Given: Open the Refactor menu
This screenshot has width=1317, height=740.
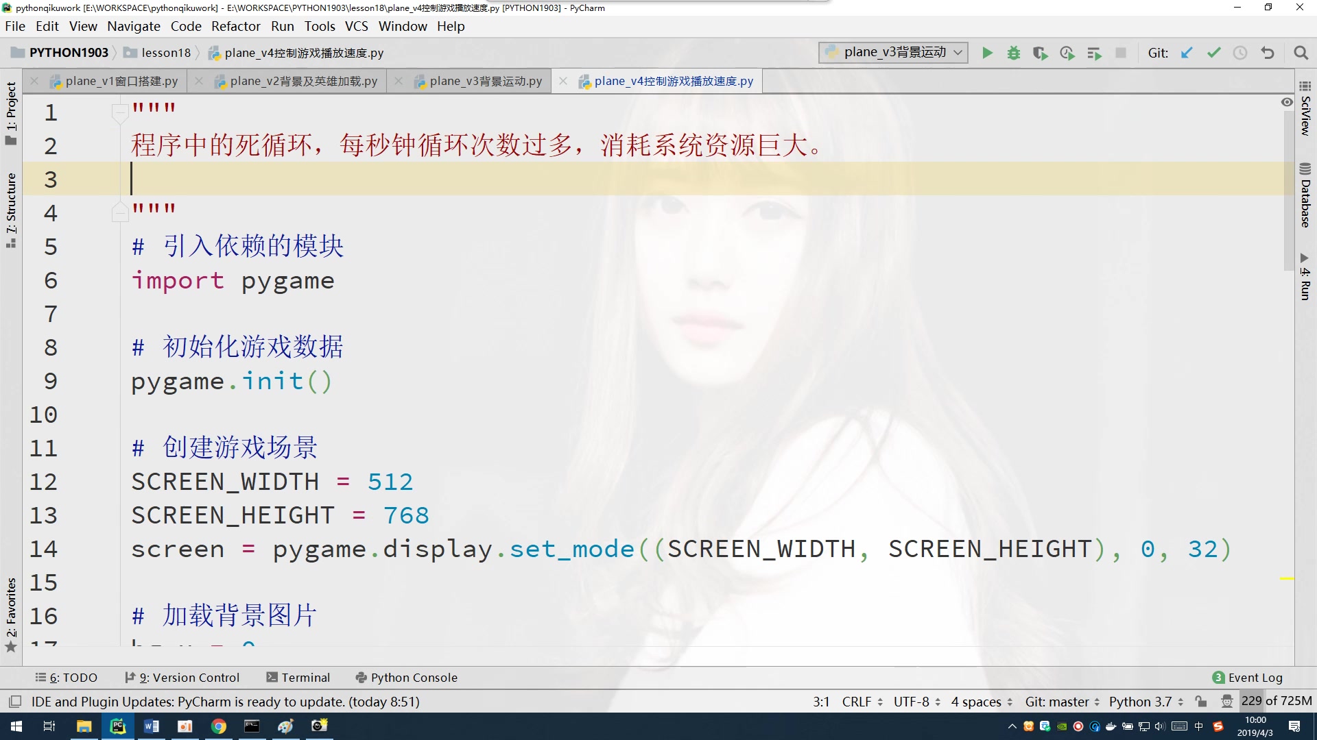Looking at the screenshot, I should [235, 26].
